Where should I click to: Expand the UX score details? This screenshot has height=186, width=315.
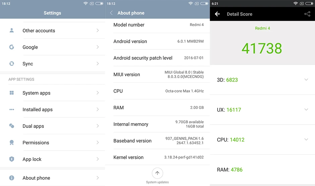(x=306, y=109)
